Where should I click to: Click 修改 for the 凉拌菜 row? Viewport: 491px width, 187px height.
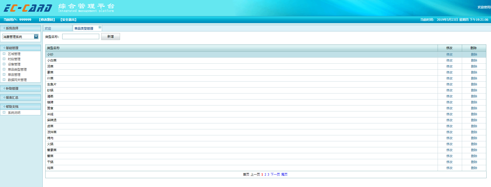450,132
